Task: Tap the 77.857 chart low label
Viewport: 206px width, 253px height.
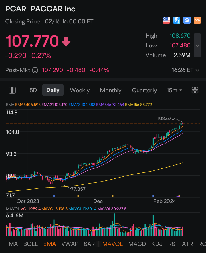Action: point(78,189)
